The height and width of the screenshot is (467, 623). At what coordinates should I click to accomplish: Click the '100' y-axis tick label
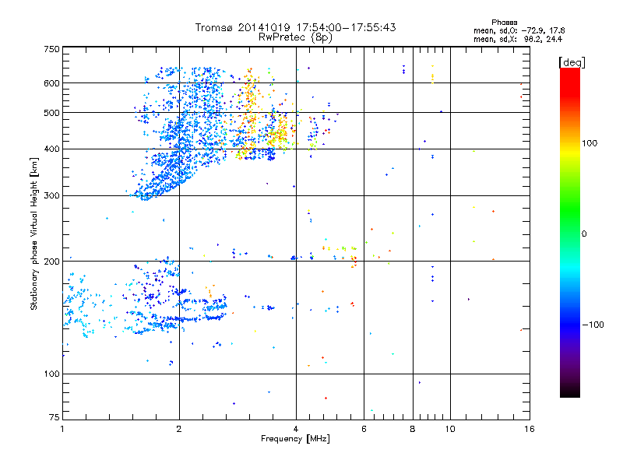[51, 374]
